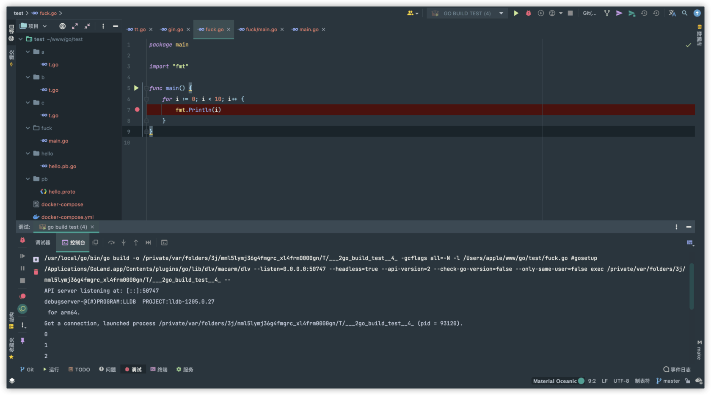The height and width of the screenshot is (395, 711).
Task: Click the profiler gauge icon in top toolbar
Action: [552, 13]
